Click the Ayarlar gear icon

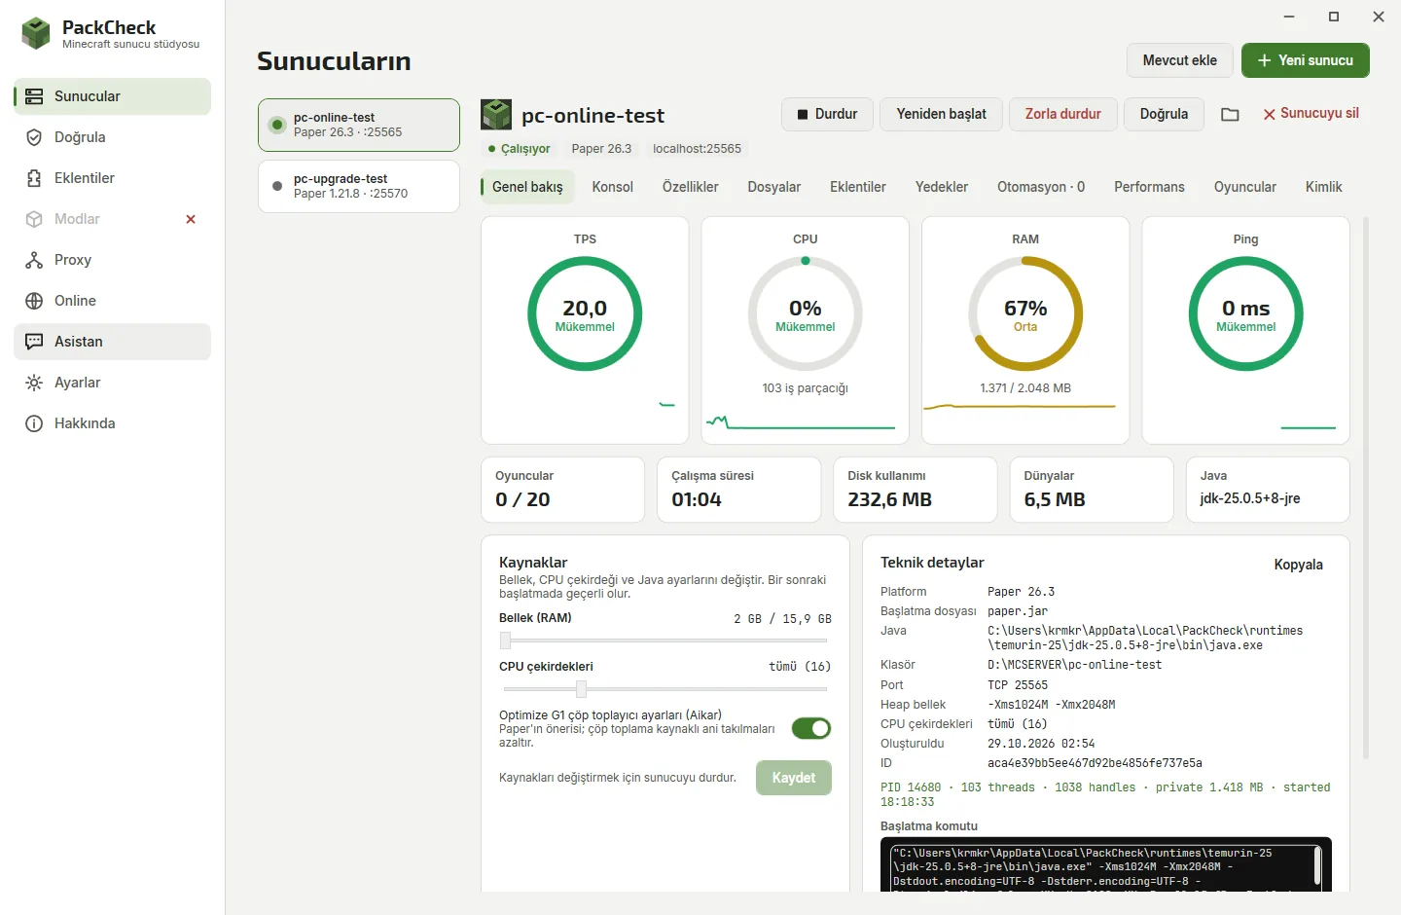coord(34,383)
